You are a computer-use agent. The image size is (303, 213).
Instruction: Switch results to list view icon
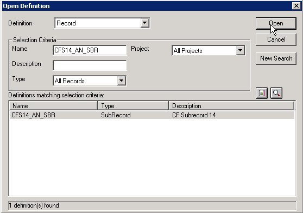click(x=262, y=93)
